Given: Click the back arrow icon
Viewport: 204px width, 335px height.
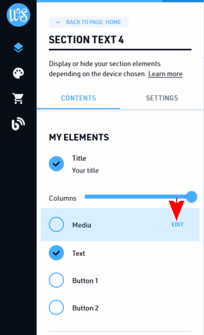Looking at the screenshot, I should (x=58, y=22).
